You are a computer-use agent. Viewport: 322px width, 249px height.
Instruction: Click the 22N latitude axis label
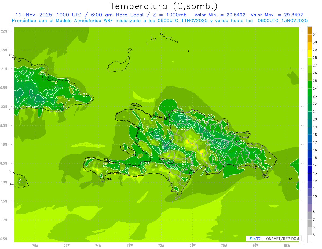4,31
